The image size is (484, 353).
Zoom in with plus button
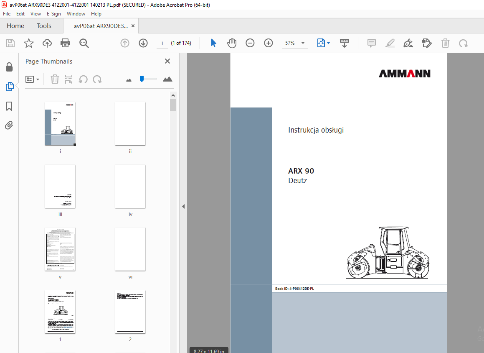(x=269, y=43)
